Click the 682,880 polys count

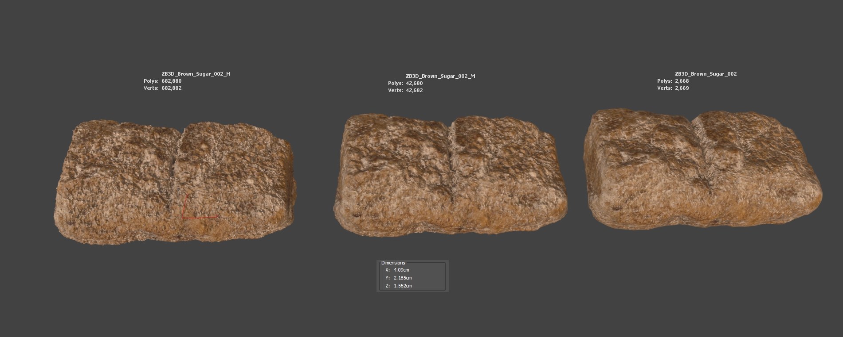click(172, 81)
